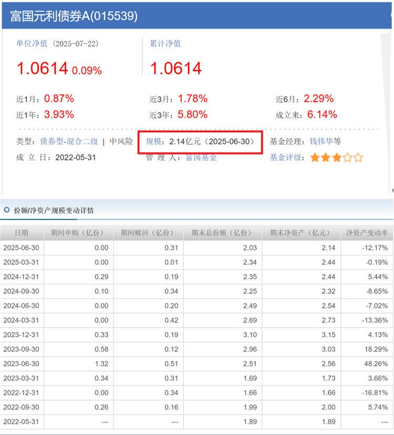This screenshot has height=435, width=394.
Task: Select the 2025-06-30 date cell
Action: (22, 248)
